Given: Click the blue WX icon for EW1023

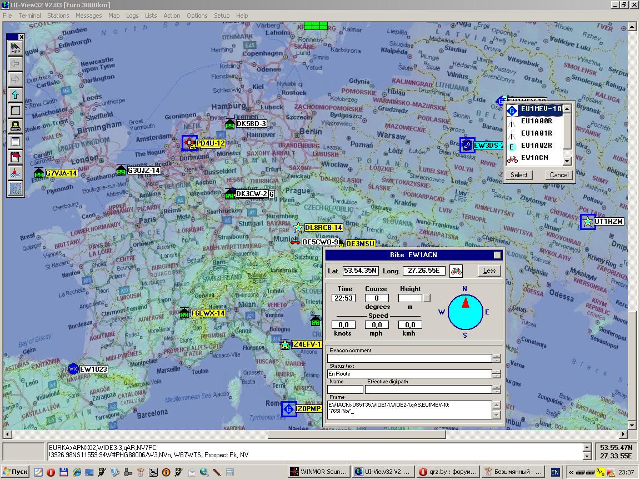Looking at the screenshot, I should click(x=73, y=369).
